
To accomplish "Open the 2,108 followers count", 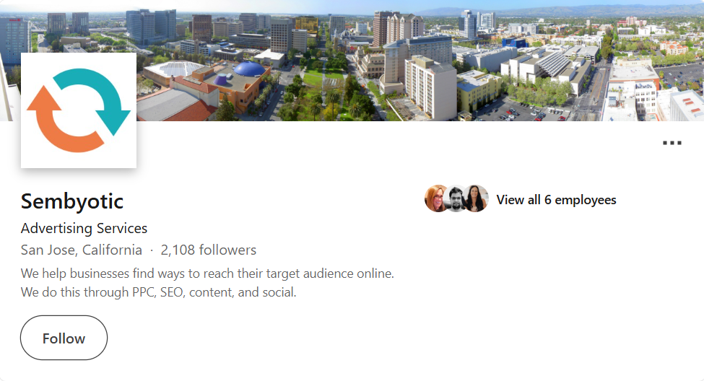I will [208, 250].
